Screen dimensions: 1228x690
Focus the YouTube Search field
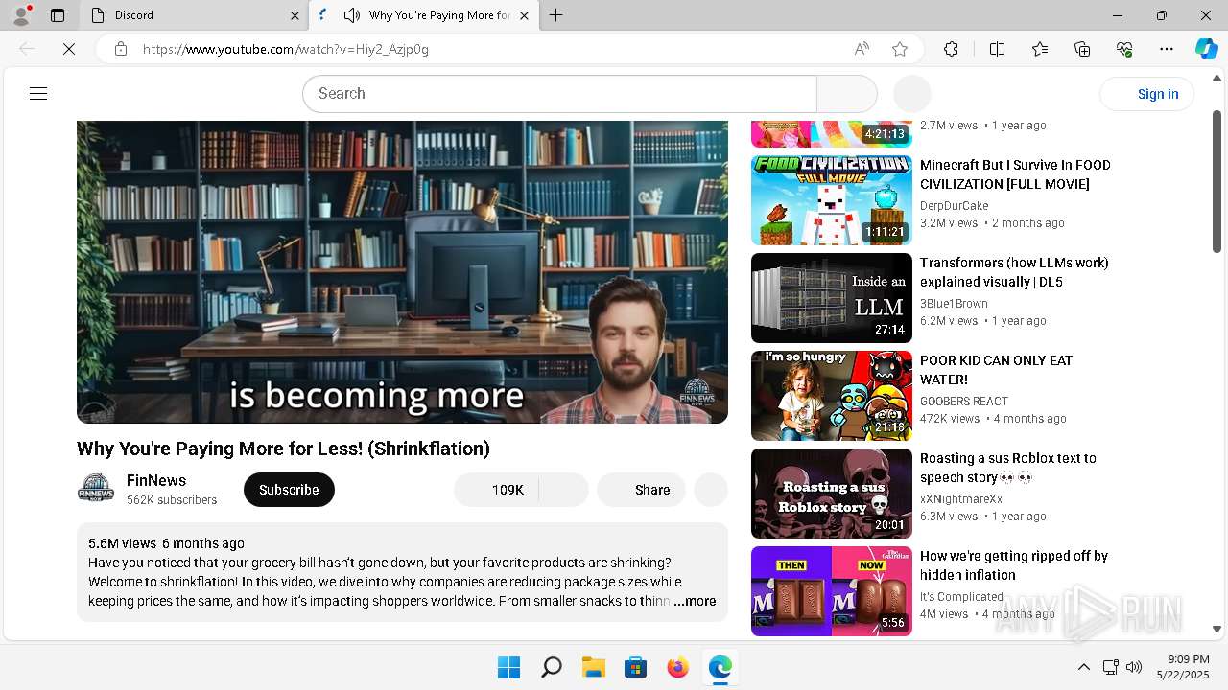click(559, 94)
